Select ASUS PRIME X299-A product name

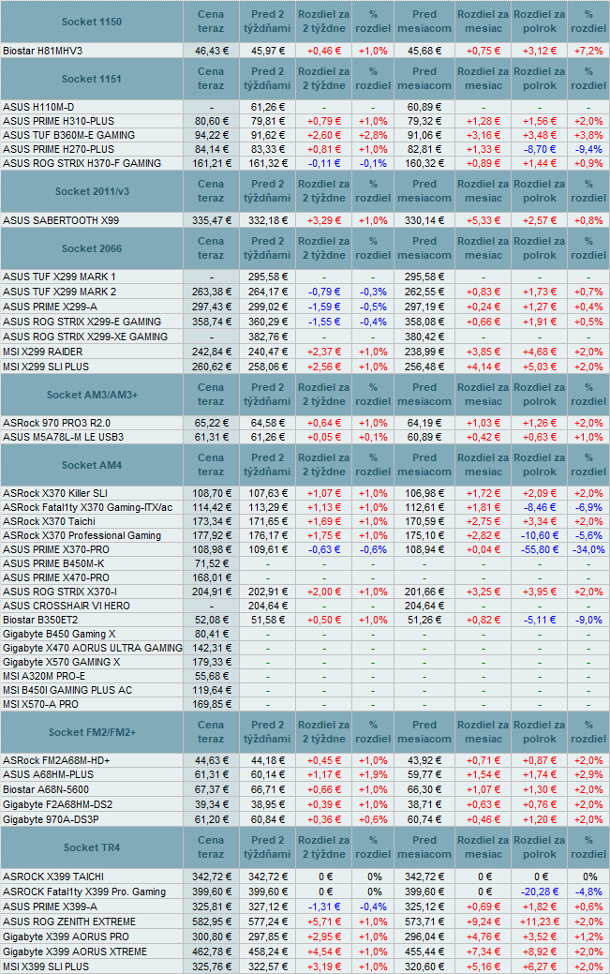pos(50,307)
